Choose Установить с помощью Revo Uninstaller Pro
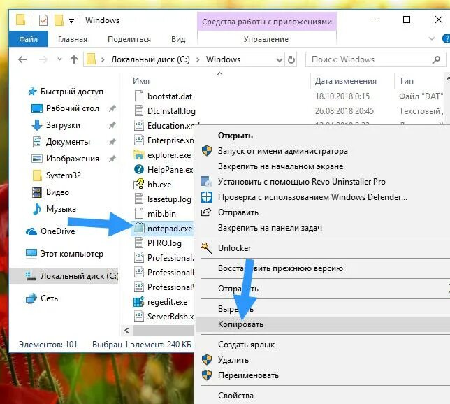This screenshot has height=404, width=450. (x=301, y=182)
